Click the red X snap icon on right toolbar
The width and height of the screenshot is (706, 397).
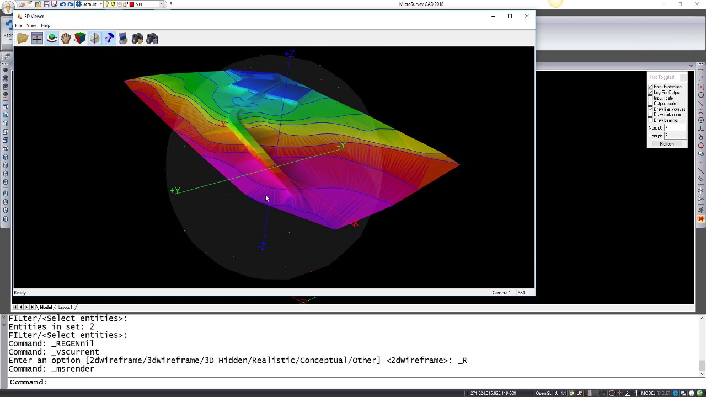point(700,219)
